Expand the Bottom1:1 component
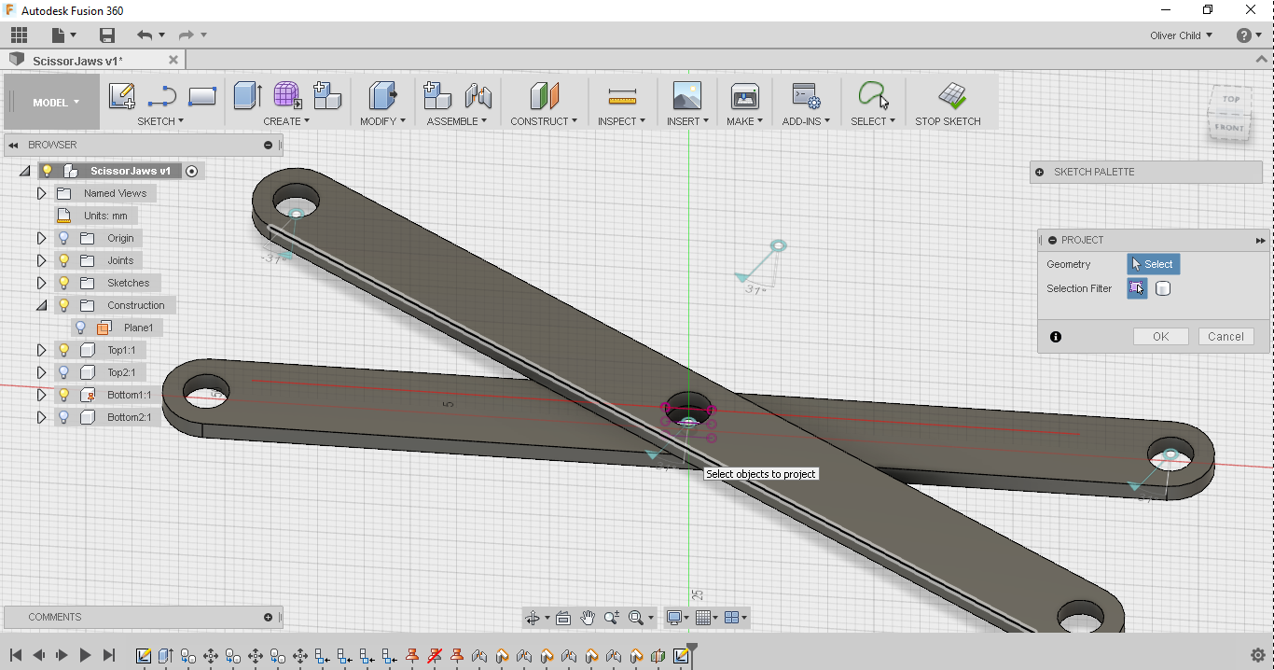Screen dimensions: 1274x670 (41, 395)
